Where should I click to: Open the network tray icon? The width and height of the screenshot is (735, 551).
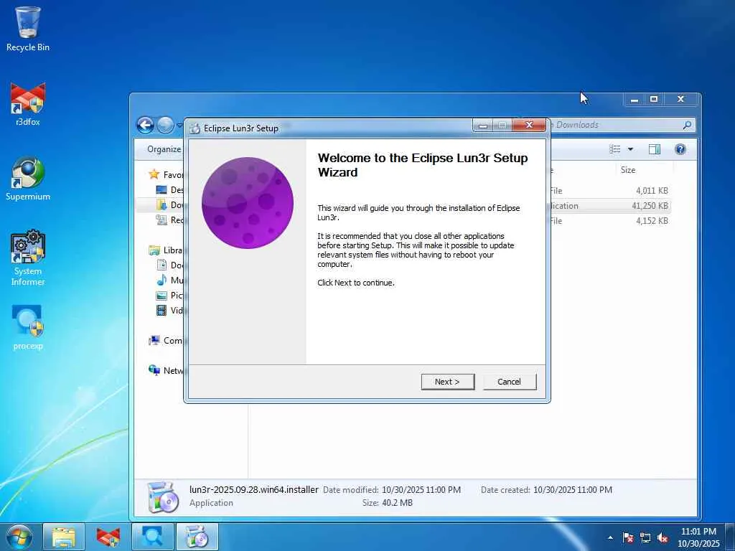click(645, 537)
